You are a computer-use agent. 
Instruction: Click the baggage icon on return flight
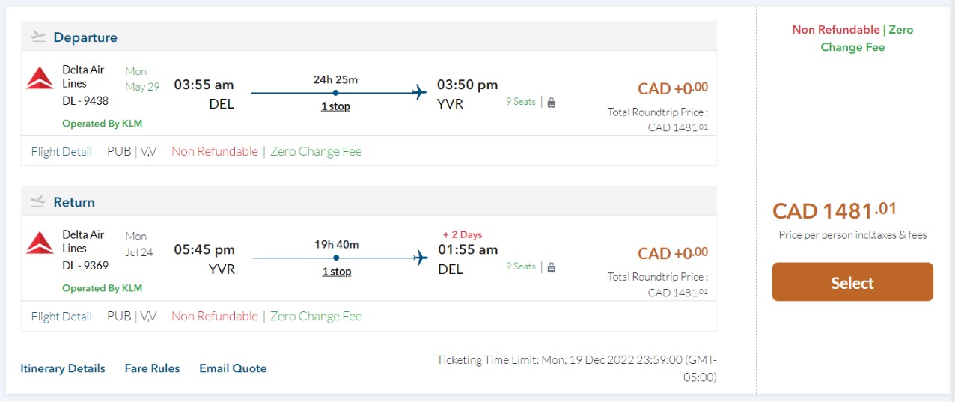coord(552,267)
